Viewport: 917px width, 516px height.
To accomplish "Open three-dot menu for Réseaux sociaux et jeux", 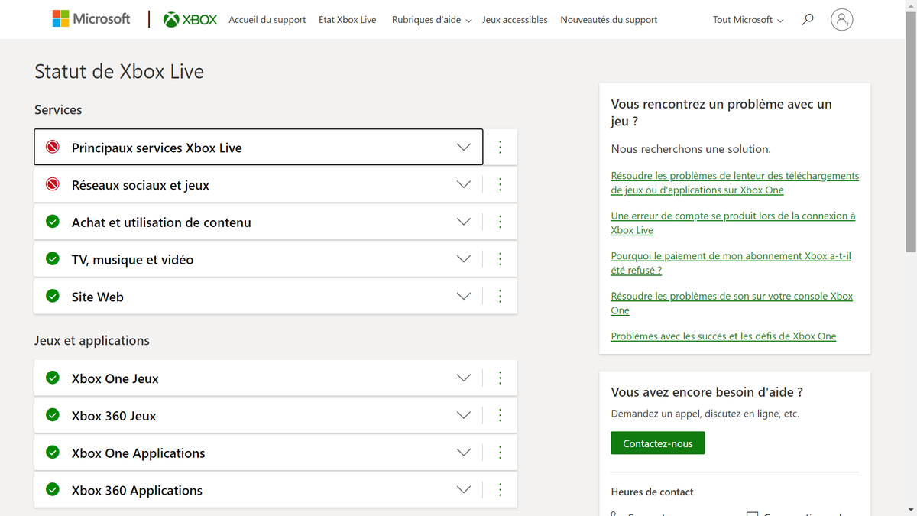I will click(501, 185).
